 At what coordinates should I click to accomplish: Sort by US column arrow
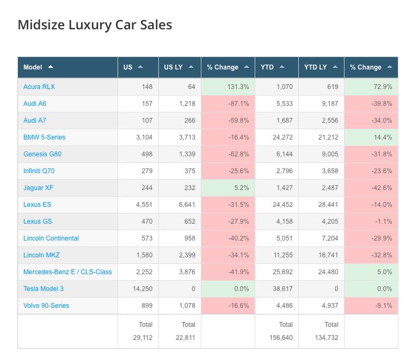tap(140, 67)
